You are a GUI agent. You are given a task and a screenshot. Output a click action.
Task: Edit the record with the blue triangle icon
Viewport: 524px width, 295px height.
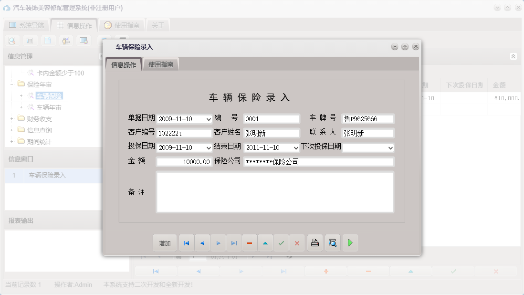(265, 243)
